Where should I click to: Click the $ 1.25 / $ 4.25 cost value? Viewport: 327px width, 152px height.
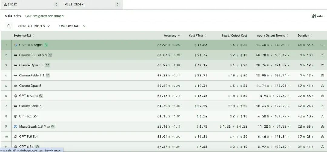point(233,126)
